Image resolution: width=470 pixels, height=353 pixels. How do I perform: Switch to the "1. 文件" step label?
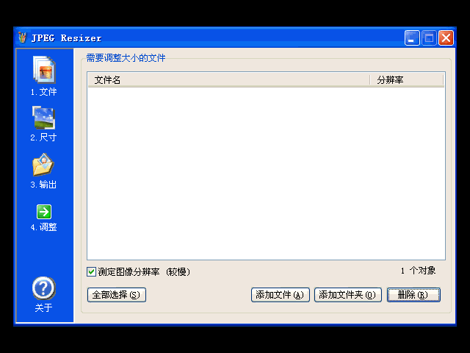tap(43, 92)
